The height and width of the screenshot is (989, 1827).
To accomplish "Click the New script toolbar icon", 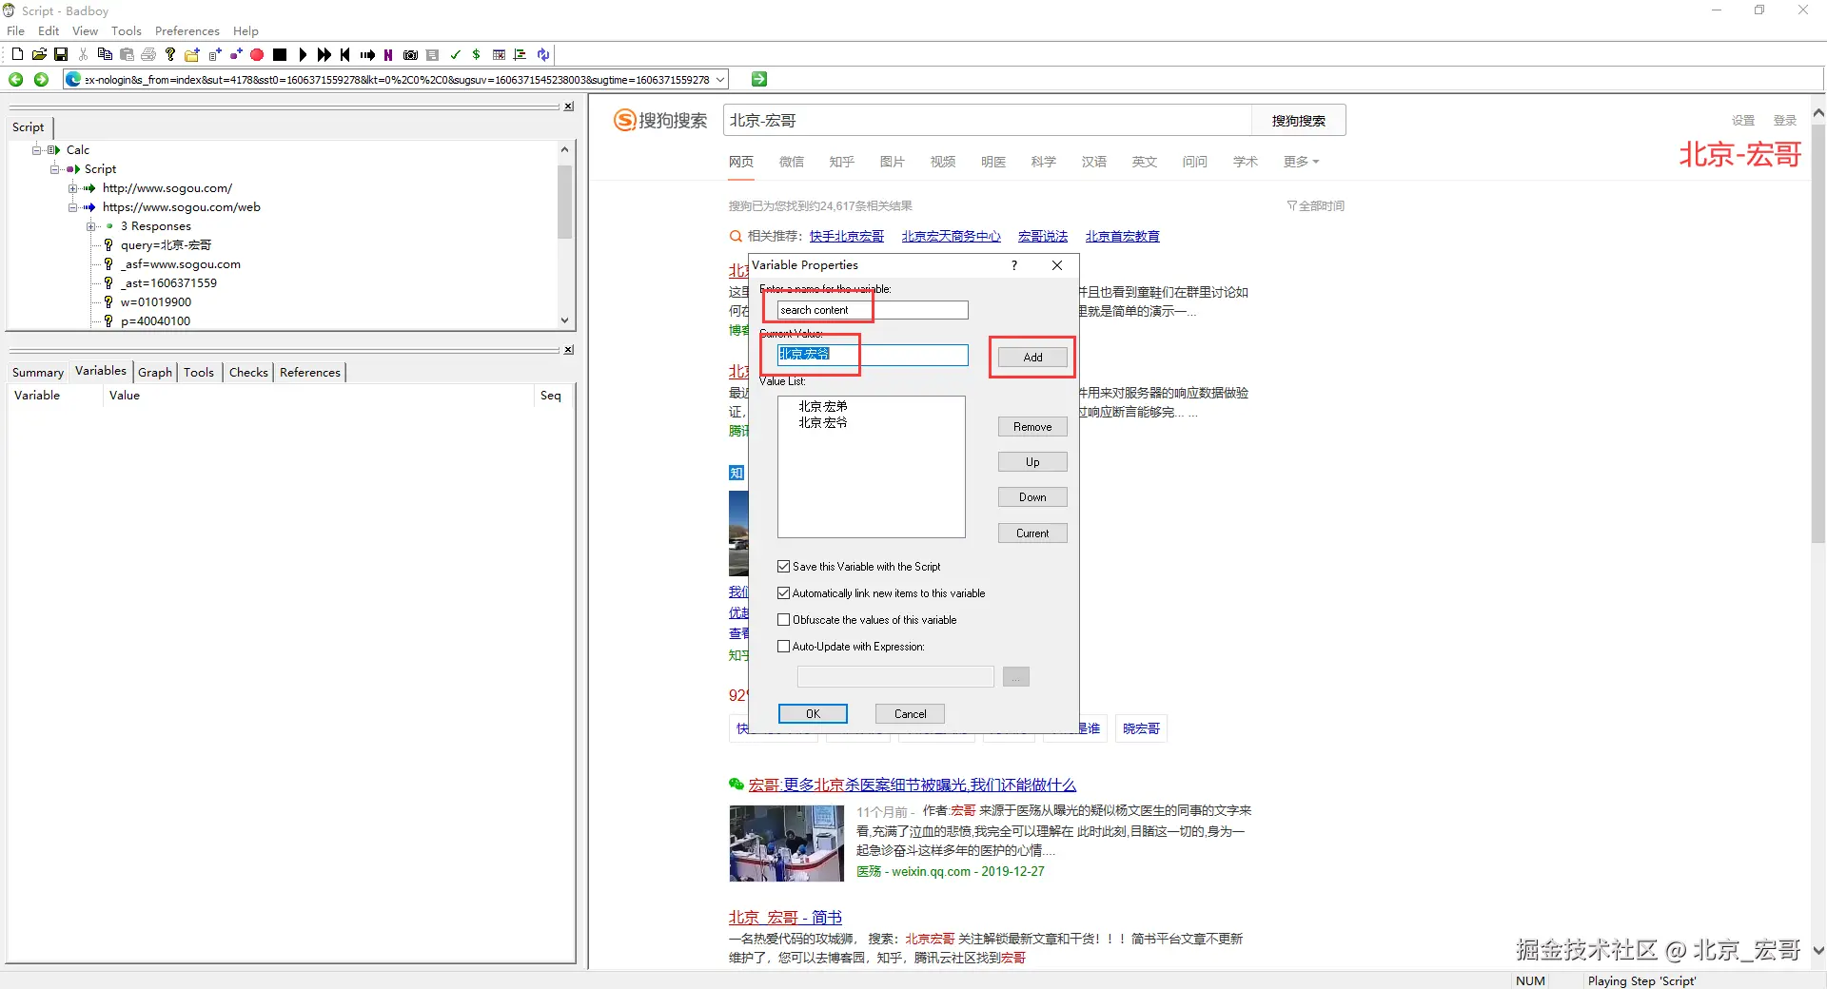I will coord(17,55).
